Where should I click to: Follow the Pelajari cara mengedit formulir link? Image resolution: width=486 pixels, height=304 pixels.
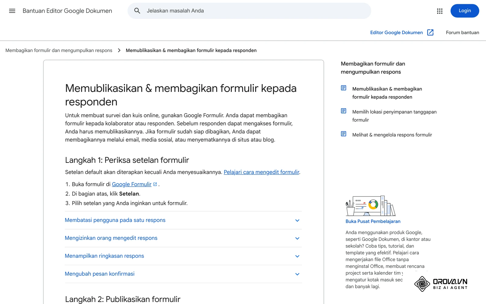tap(262, 172)
